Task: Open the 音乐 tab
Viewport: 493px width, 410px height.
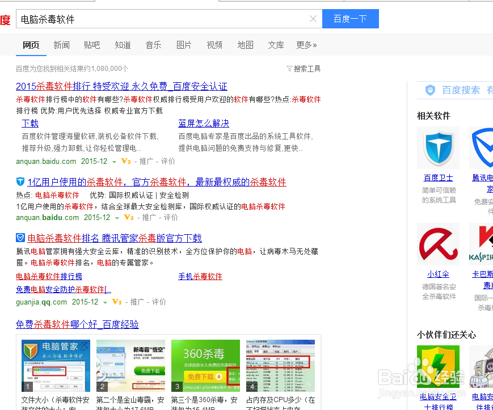Action: coord(153,45)
